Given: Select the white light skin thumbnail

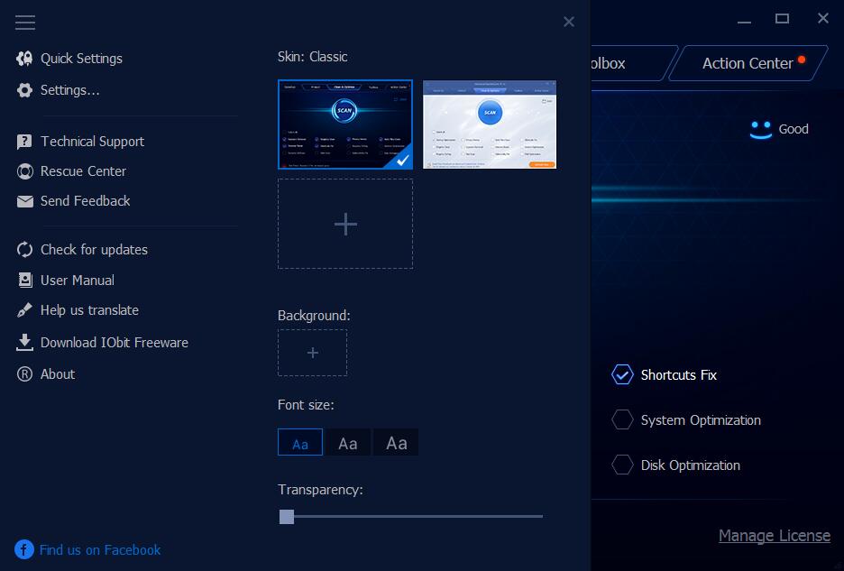Looking at the screenshot, I should 490,124.
